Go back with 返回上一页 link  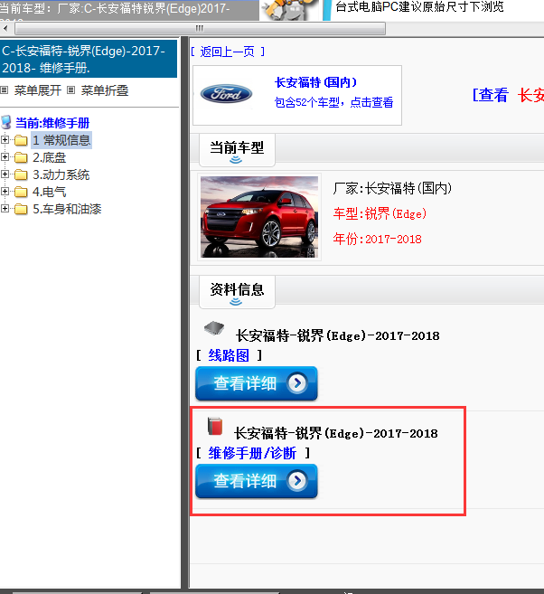228,52
